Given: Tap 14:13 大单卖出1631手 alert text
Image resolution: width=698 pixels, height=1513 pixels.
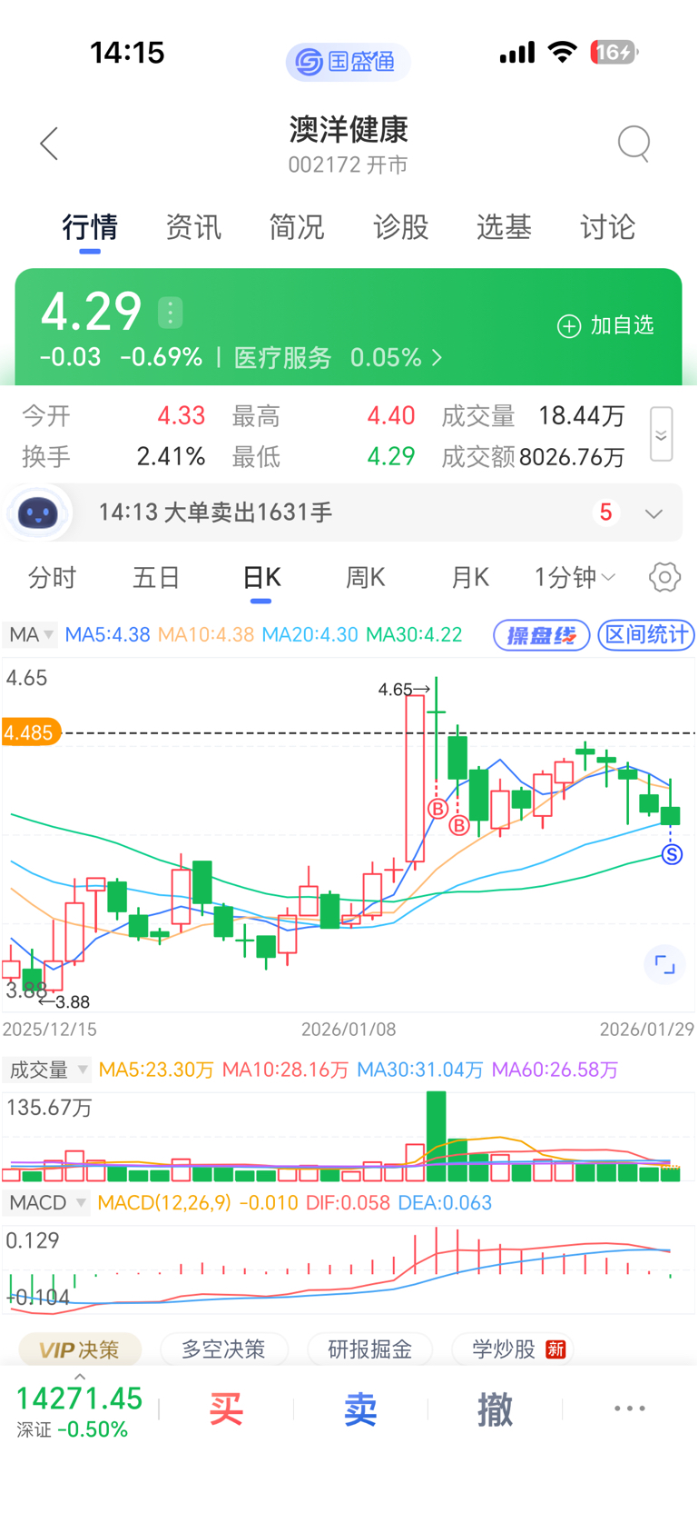Looking at the screenshot, I should pos(215,513).
